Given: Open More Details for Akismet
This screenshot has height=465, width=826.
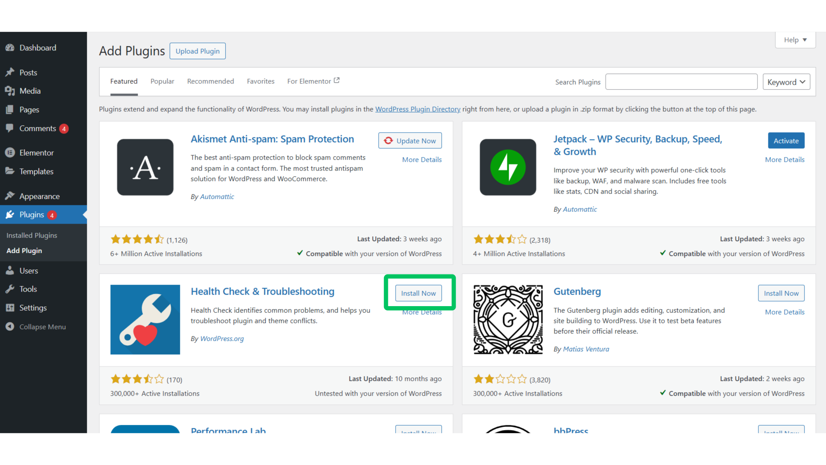Looking at the screenshot, I should tap(422, 160).
